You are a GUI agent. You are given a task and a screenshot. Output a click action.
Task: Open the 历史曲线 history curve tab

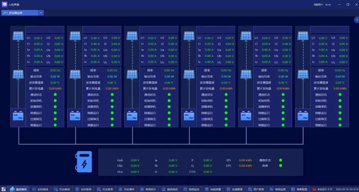[x=62, y=189]
